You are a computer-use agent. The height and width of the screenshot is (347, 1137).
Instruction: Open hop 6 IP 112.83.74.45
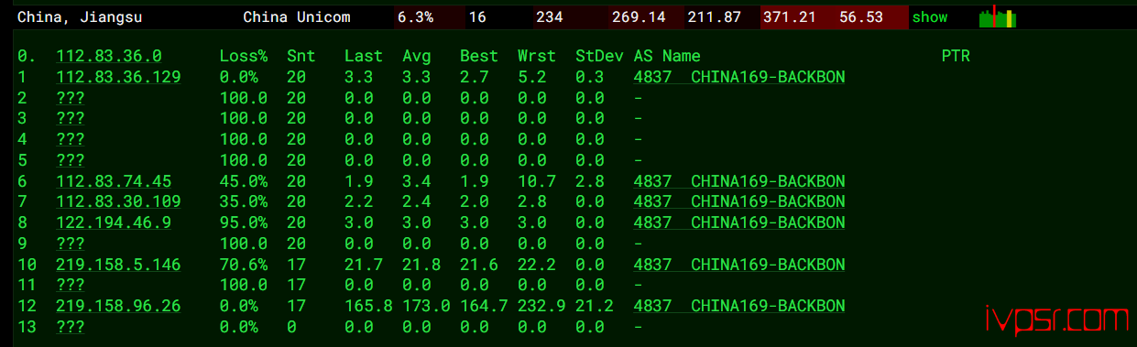[114, 181]
